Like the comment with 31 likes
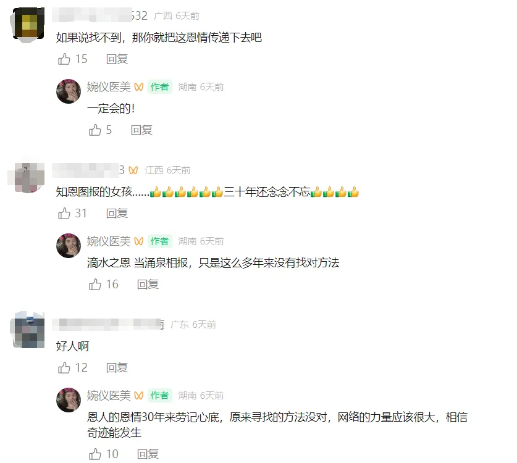 64,213
